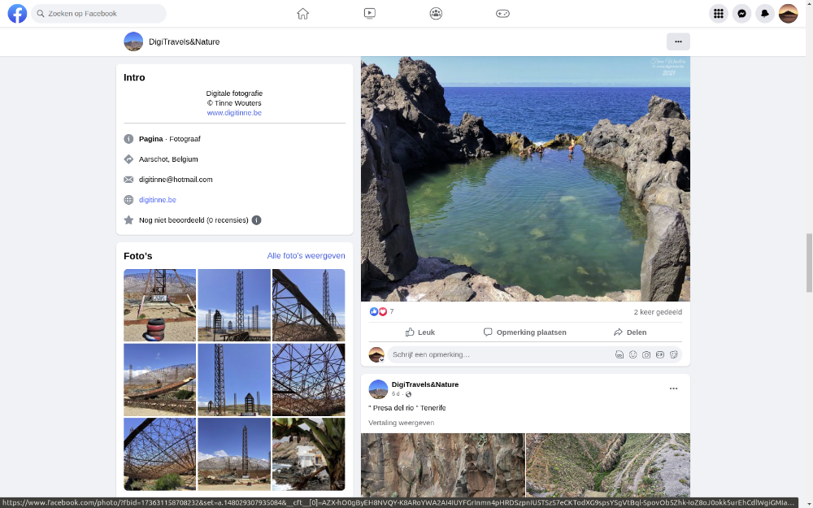Open the Watch video tab icon

coord(369,13)
